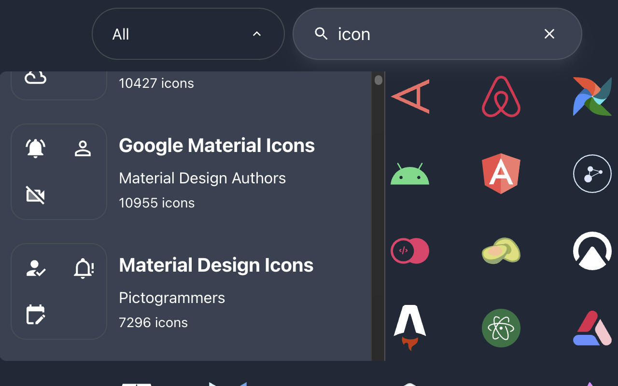
Task: Open the Google Material Icons set
Action: coord(216,145)
